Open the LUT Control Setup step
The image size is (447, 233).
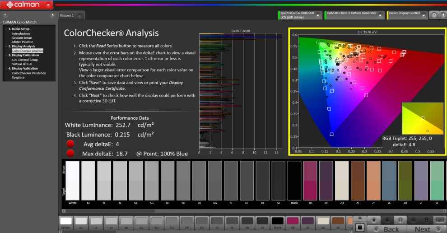tap(25, 60)
